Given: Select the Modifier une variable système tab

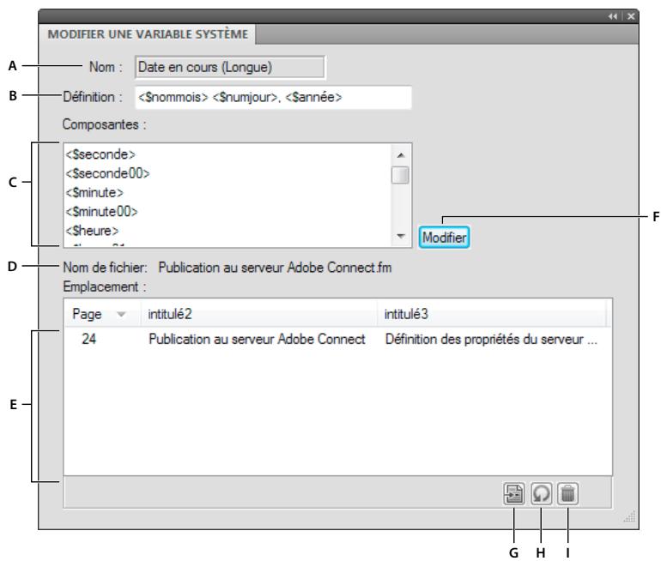Looking at the screenshot, I should (148, 34).
